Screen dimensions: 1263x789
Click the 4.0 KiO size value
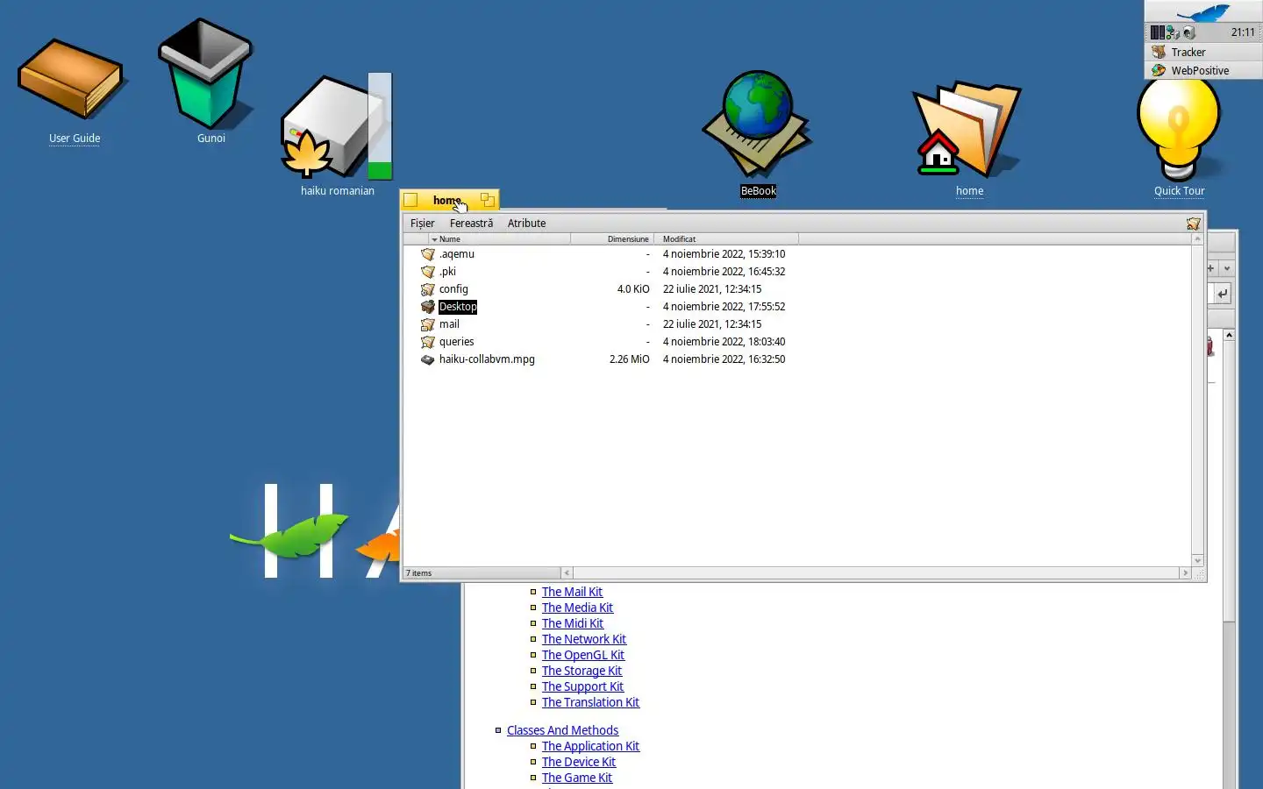[x=633, y=289]
